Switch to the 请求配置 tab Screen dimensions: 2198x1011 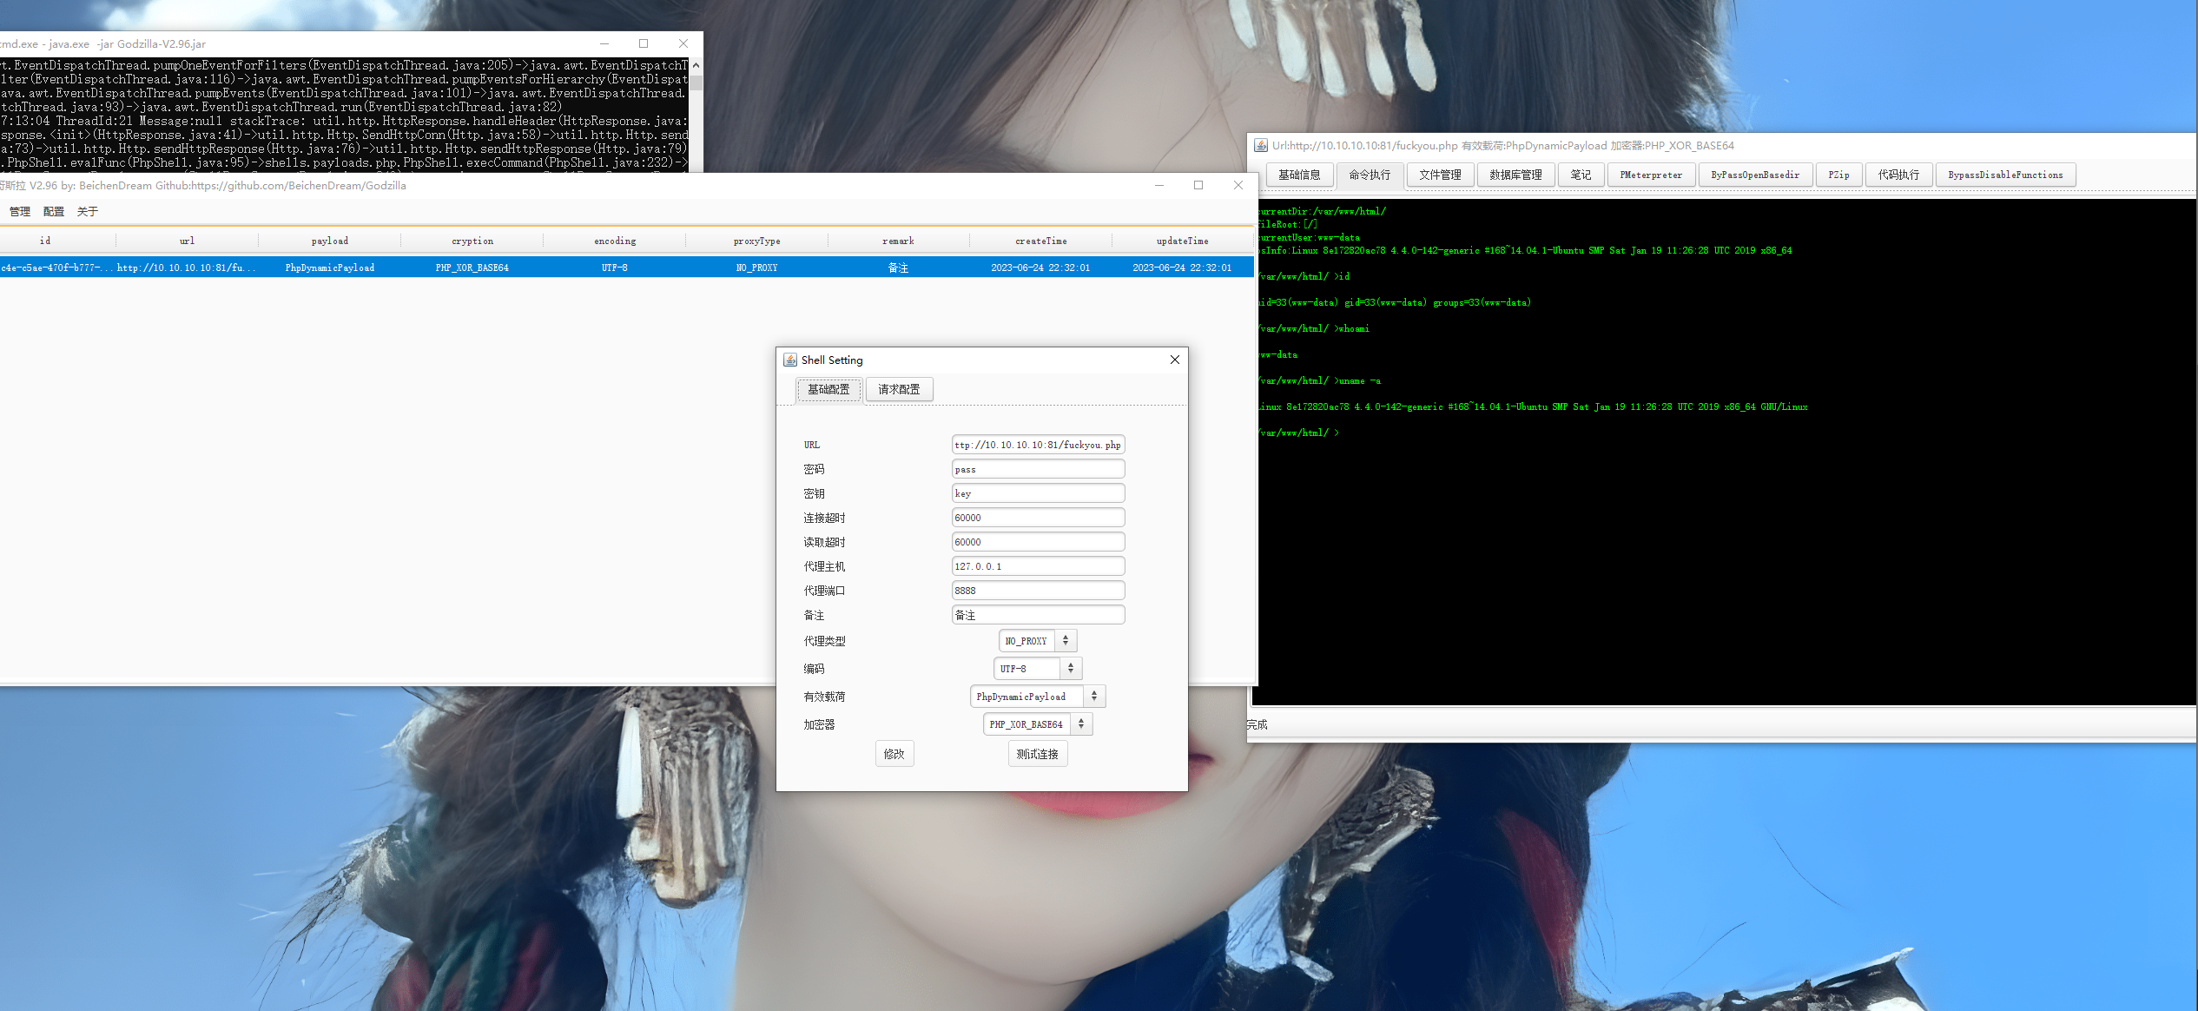click(x=899, y=389)
